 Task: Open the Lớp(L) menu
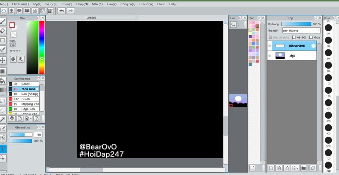37,4
